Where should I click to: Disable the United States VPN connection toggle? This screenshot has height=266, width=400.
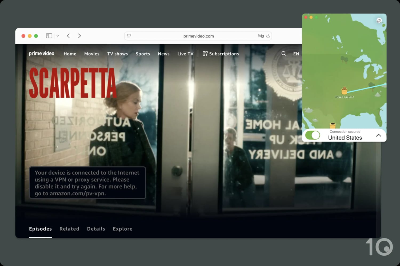(x=313, y=135)
